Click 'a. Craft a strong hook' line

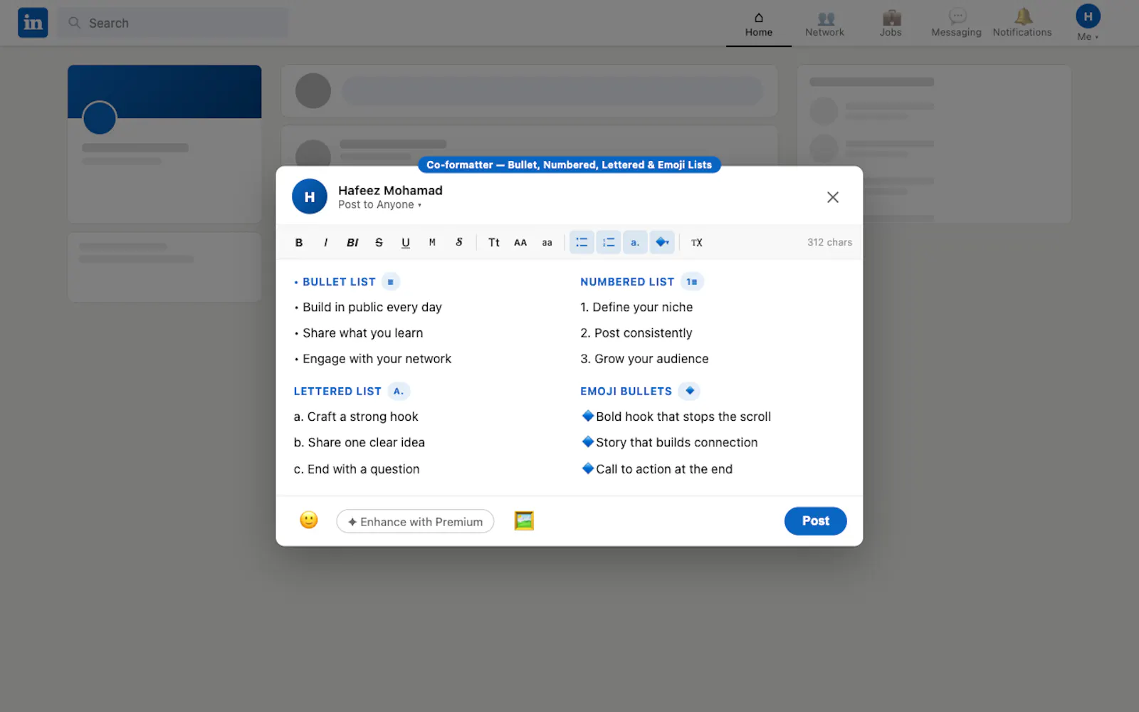pos(356,417)
